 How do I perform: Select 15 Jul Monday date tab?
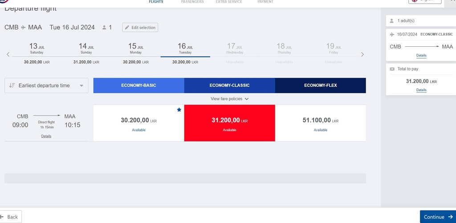point(135,53)
